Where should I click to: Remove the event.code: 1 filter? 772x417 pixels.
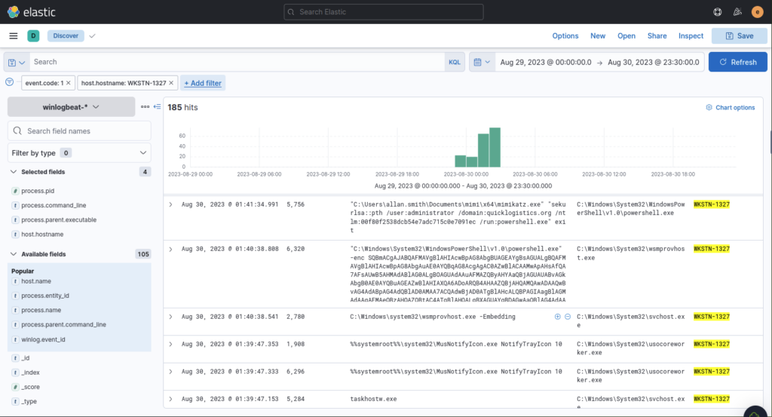[69, 83]
